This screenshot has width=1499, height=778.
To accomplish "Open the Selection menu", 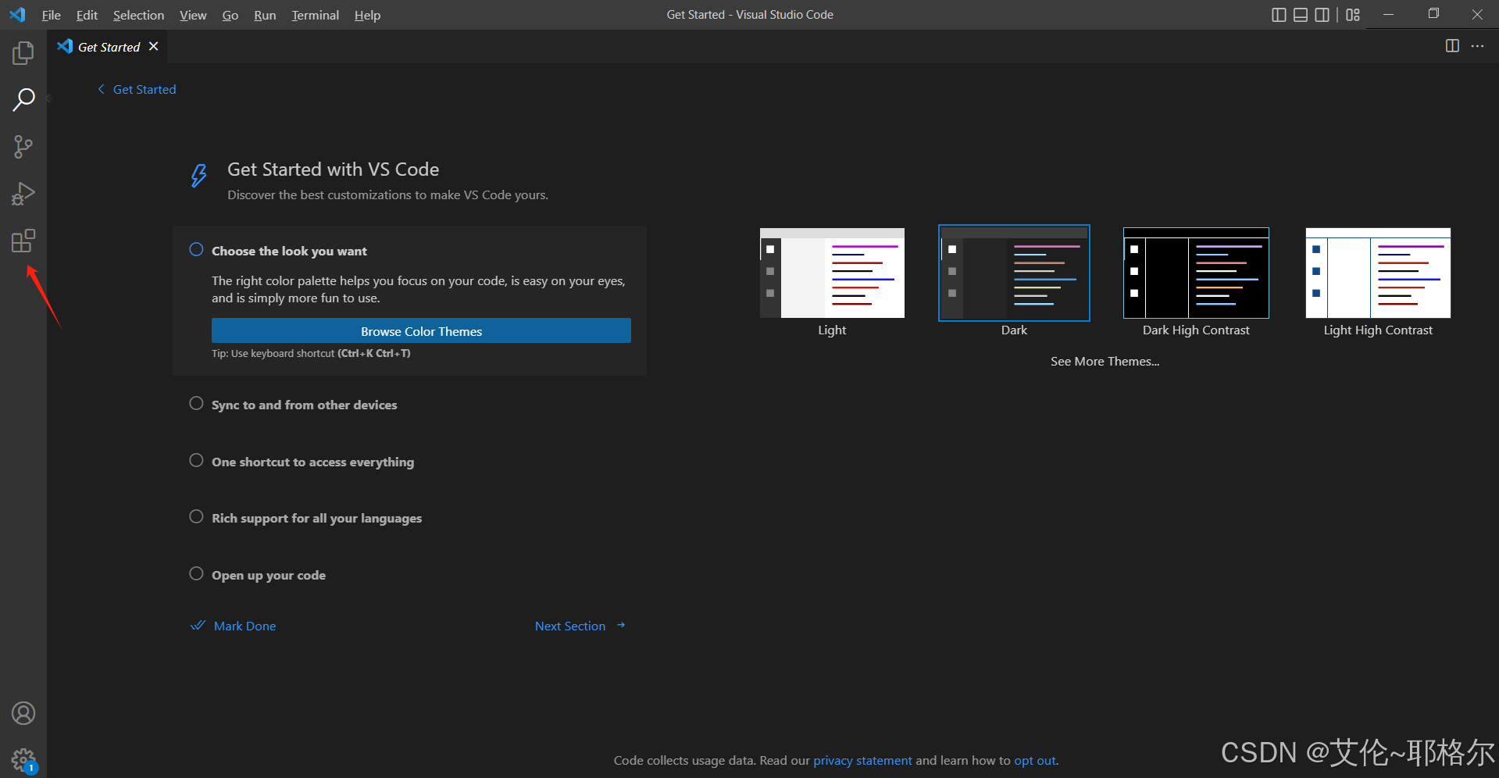I will tap(139, 15).
